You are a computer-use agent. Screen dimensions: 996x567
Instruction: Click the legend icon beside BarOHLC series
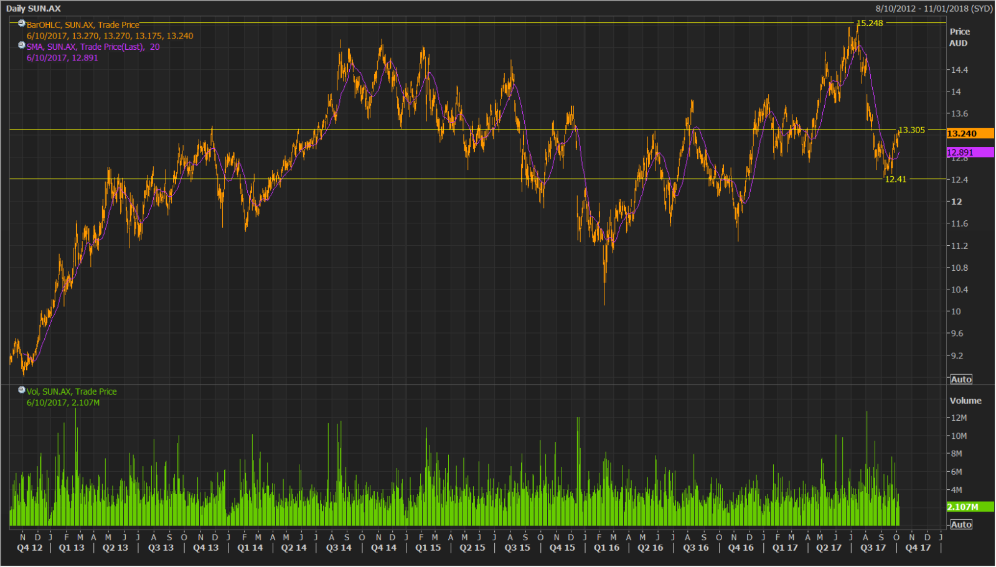click(22, 24)
